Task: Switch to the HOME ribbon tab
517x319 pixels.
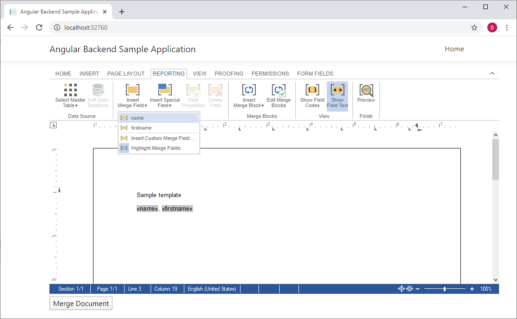Action: 63,74
